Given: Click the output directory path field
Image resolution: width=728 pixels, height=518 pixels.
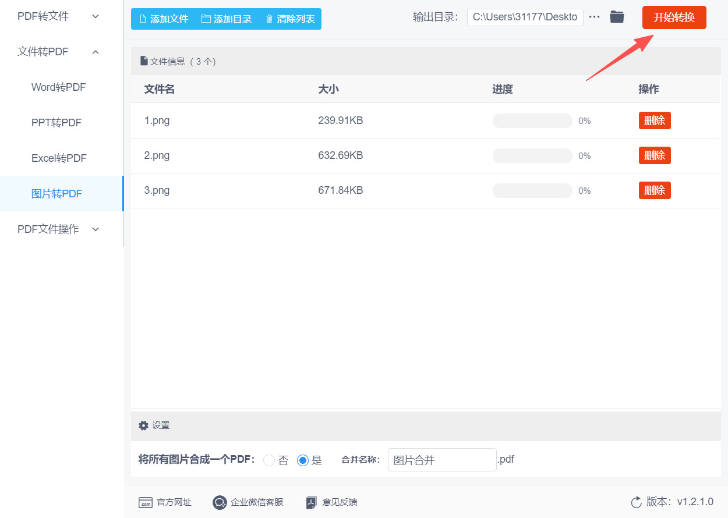Looking at the screenshot, I should tap(525, 17).
